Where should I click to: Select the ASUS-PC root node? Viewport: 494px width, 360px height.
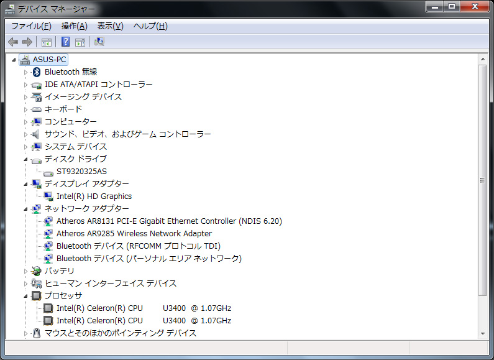(x=49, y=60)
